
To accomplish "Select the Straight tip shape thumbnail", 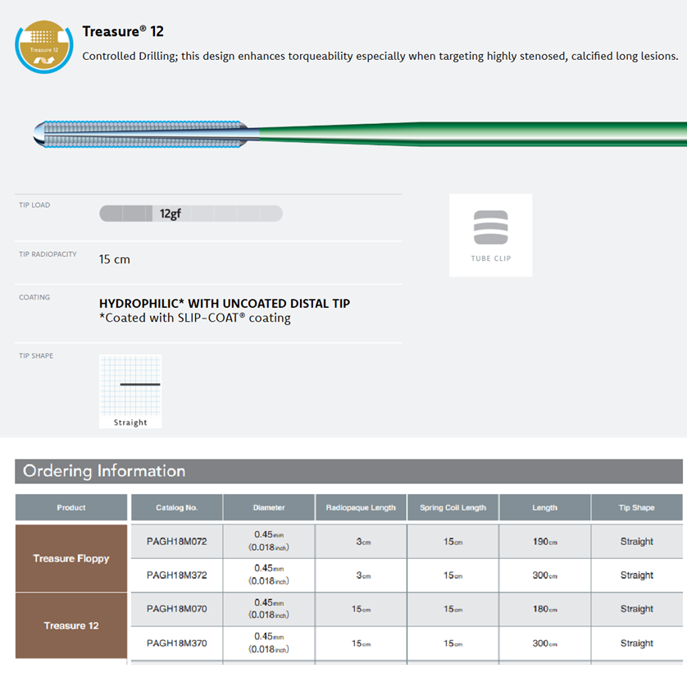I will (x=130, y=391).
